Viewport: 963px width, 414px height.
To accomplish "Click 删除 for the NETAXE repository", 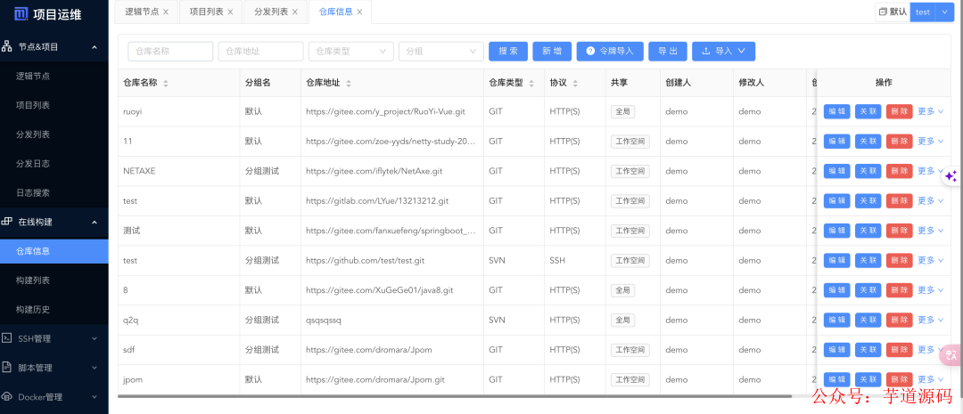I will 899,171.
